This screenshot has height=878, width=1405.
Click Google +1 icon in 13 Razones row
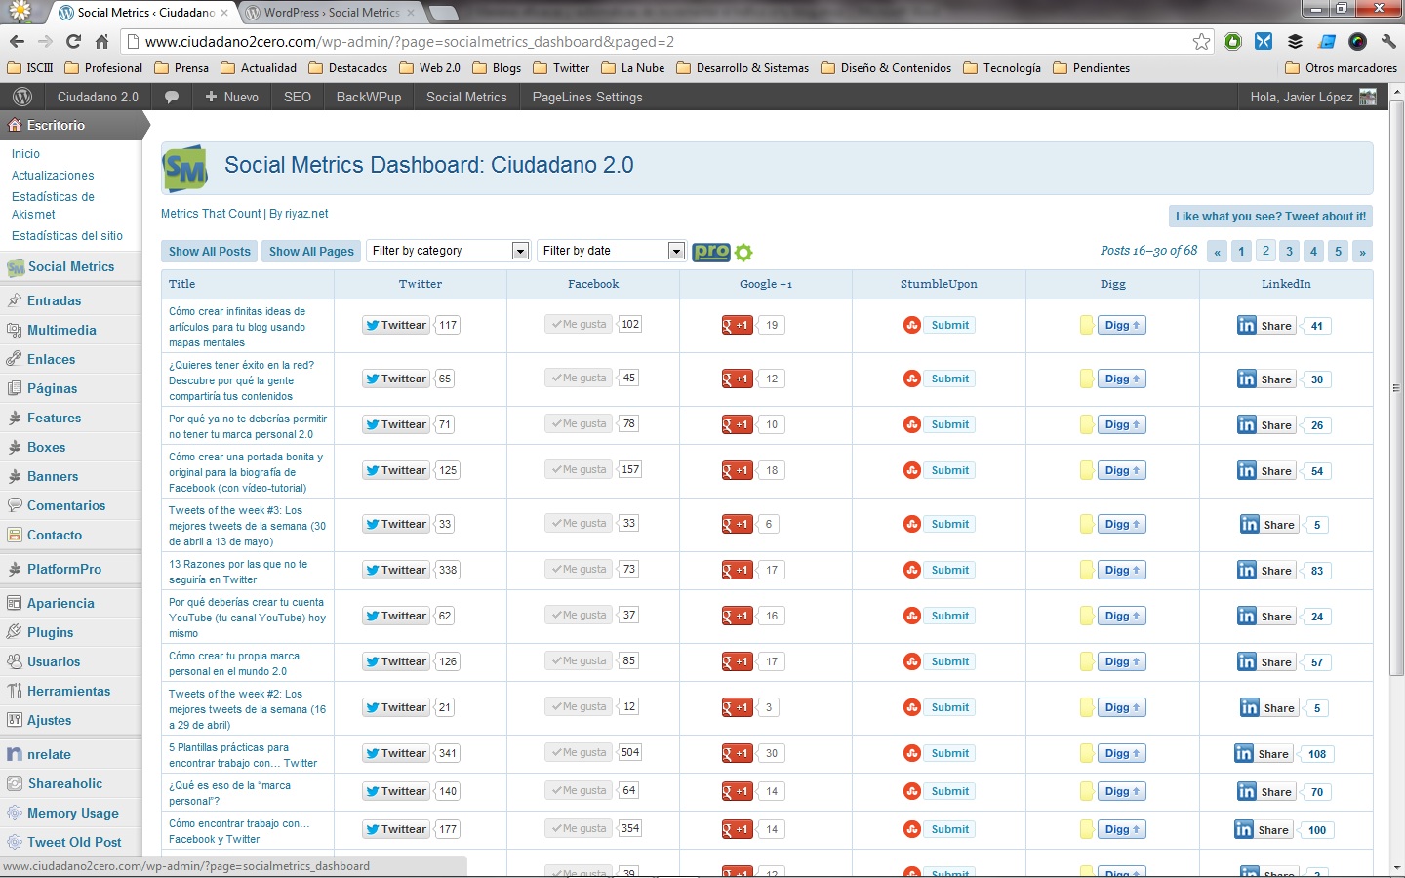(738, 570)
